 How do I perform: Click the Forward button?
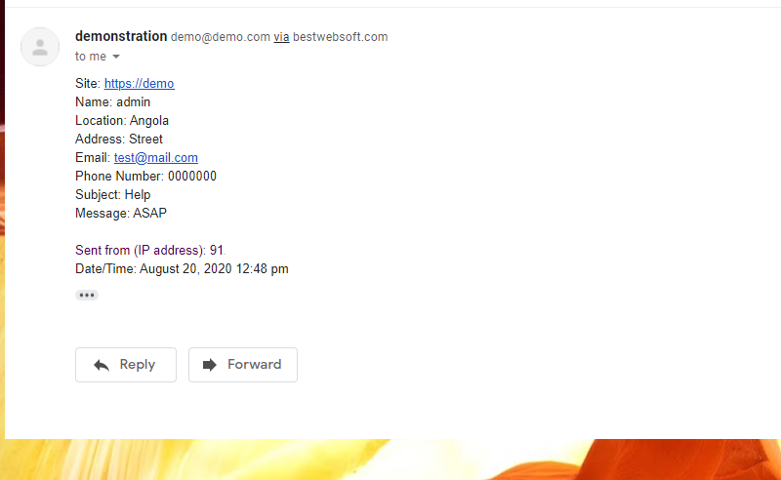pyautogui.click(x=242, y=365)
